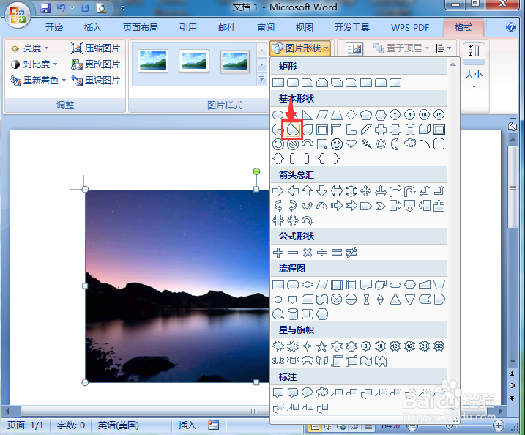Toggle the 插入 insert mode indicator
The image size is (525, 435).
187,425
